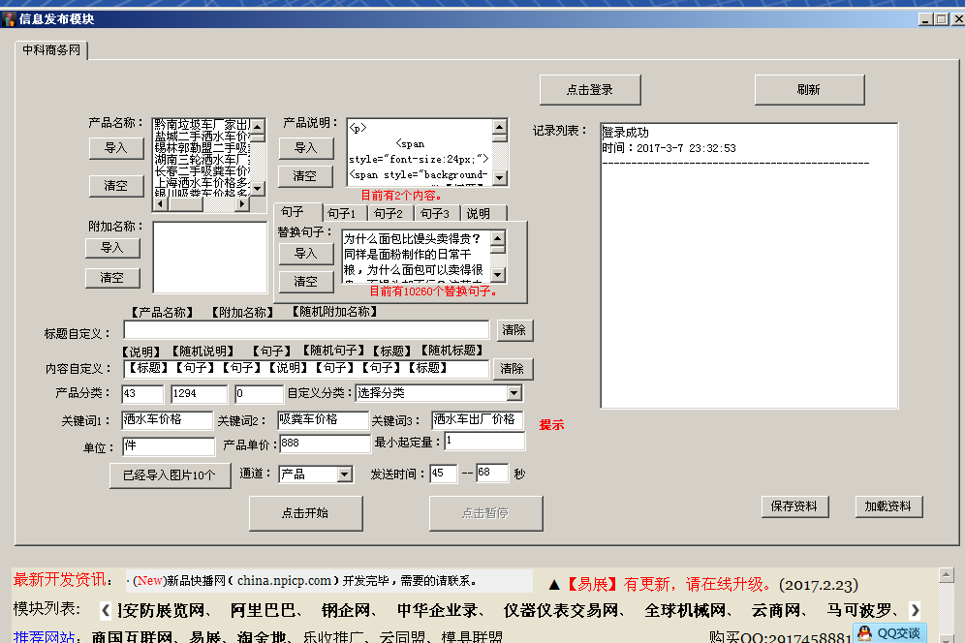
Task: Open the 说明 tab
Action: pos(479,213)
